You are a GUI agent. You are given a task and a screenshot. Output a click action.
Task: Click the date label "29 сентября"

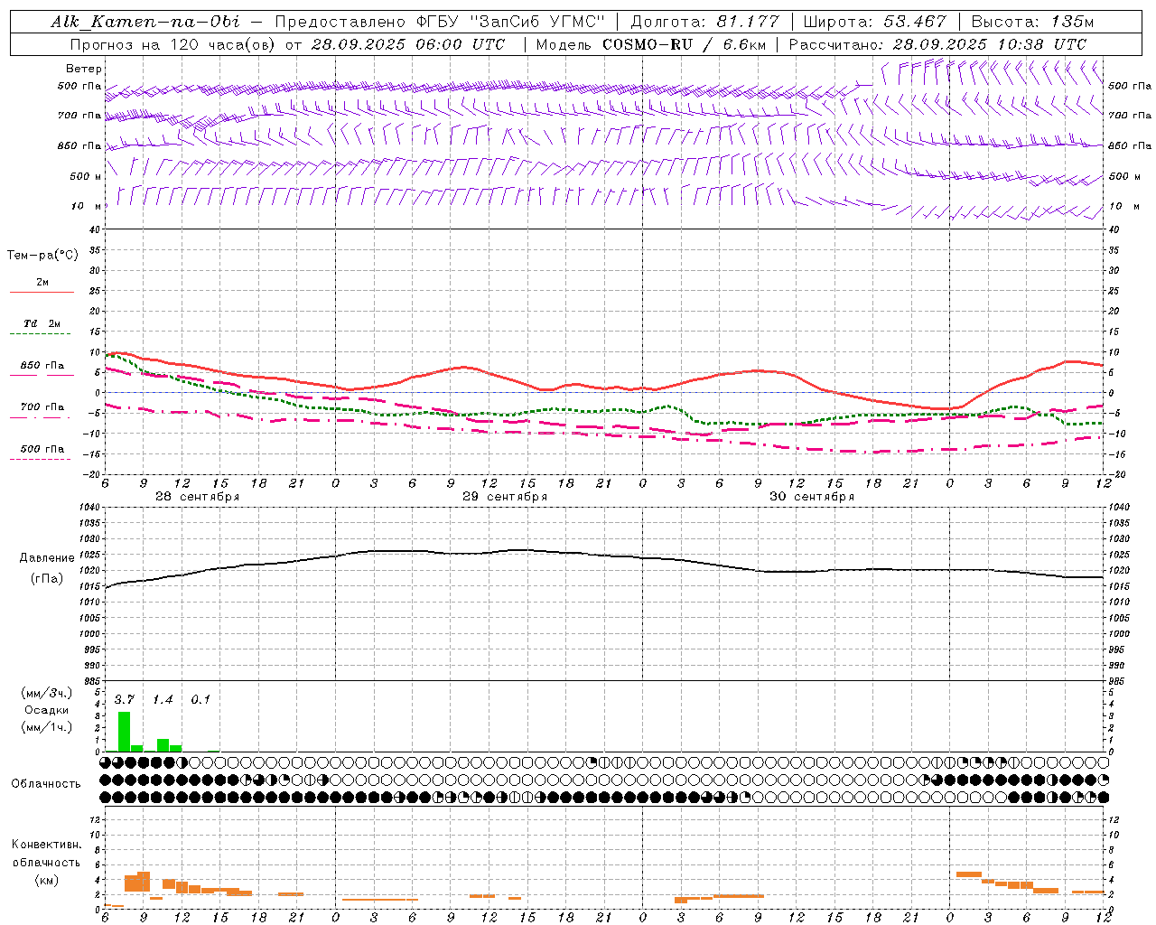[x=505, y=497]
